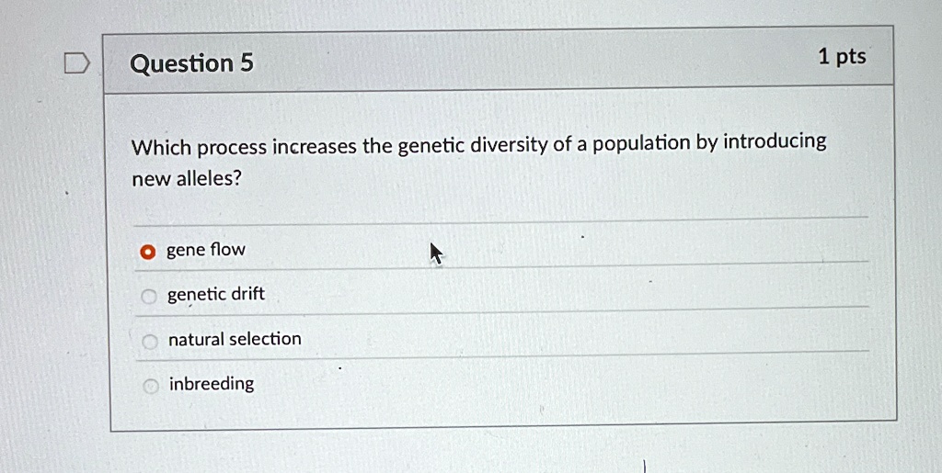The width and height of the screenshot is (942, 473).
Task: Click empty space right of 'natural selection'
Action: (x=582, y=338)
